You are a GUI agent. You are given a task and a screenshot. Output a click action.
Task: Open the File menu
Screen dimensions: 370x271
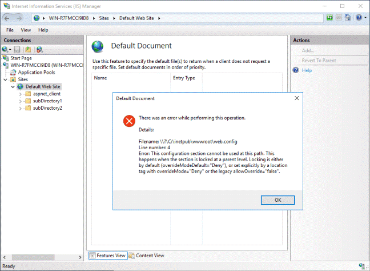point(10,30)
